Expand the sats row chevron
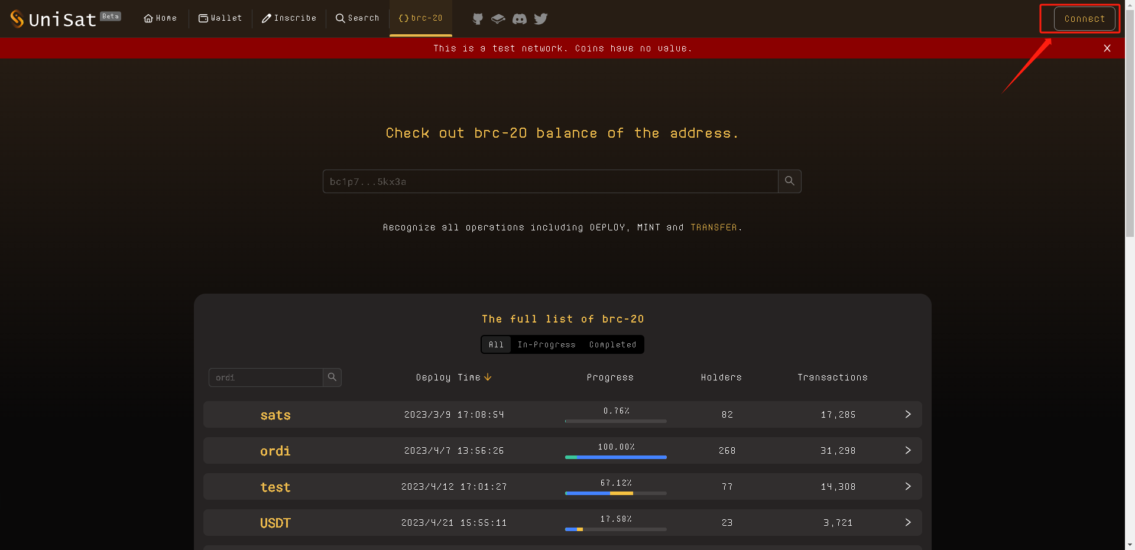Screen dimensions: 1135x550 point(907,415)
